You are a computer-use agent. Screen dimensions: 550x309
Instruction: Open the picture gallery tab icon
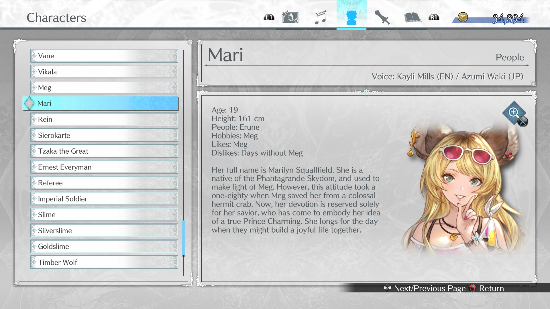pos(290,17)
